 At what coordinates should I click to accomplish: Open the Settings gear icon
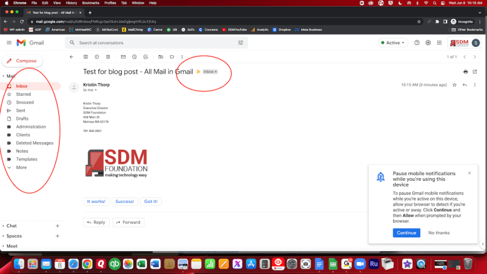tap(428, 43)
